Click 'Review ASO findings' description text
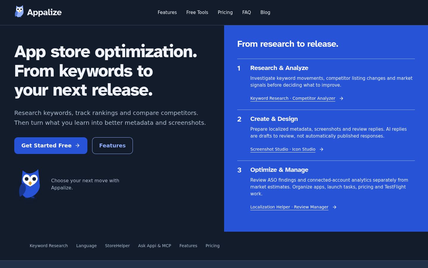The width and height of the screenshot is (428, 268). (329, 187)
